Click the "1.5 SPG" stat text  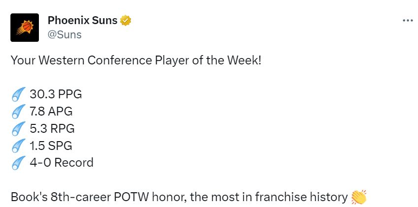51,146
